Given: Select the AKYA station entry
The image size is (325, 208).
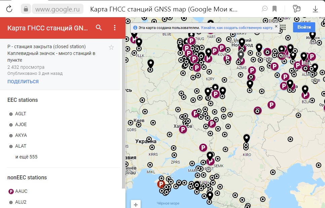Looking at the screenshot, I should coord(21,135).
